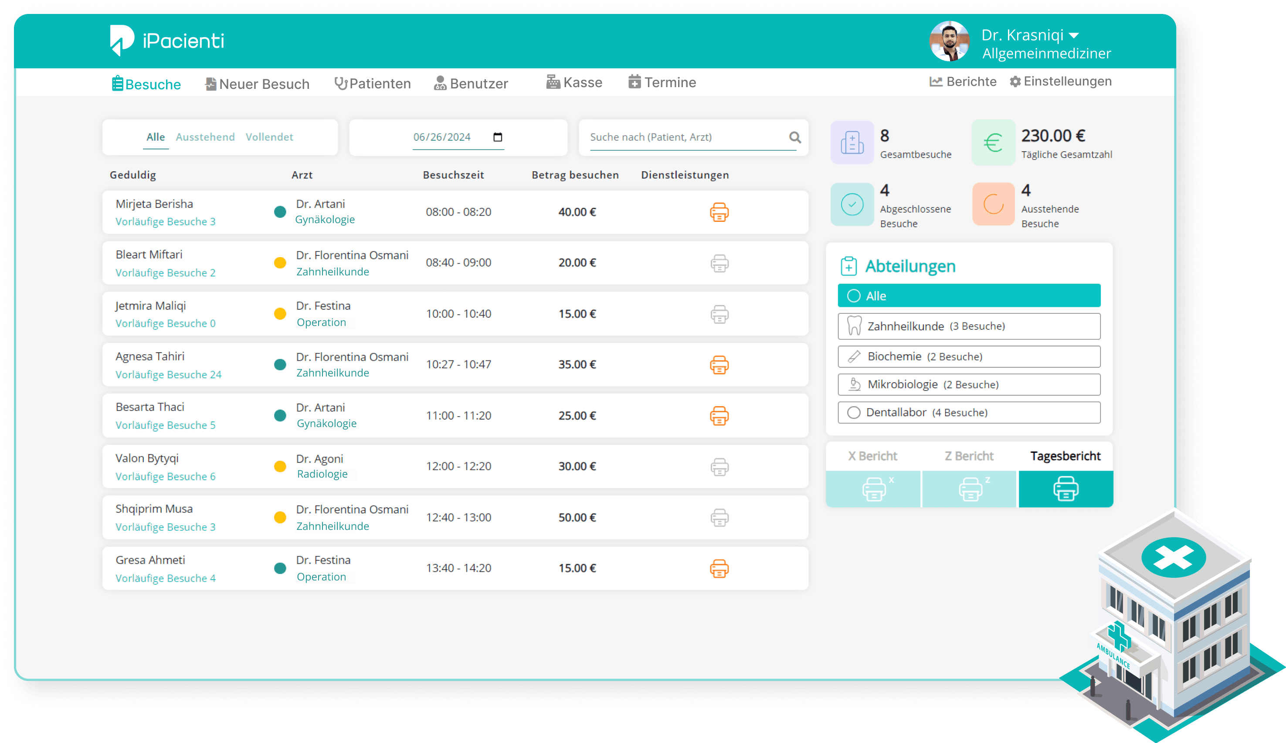1286x743 pixels.
Task: Click the Vollendet filter link
Action: [x=269, y=137]
